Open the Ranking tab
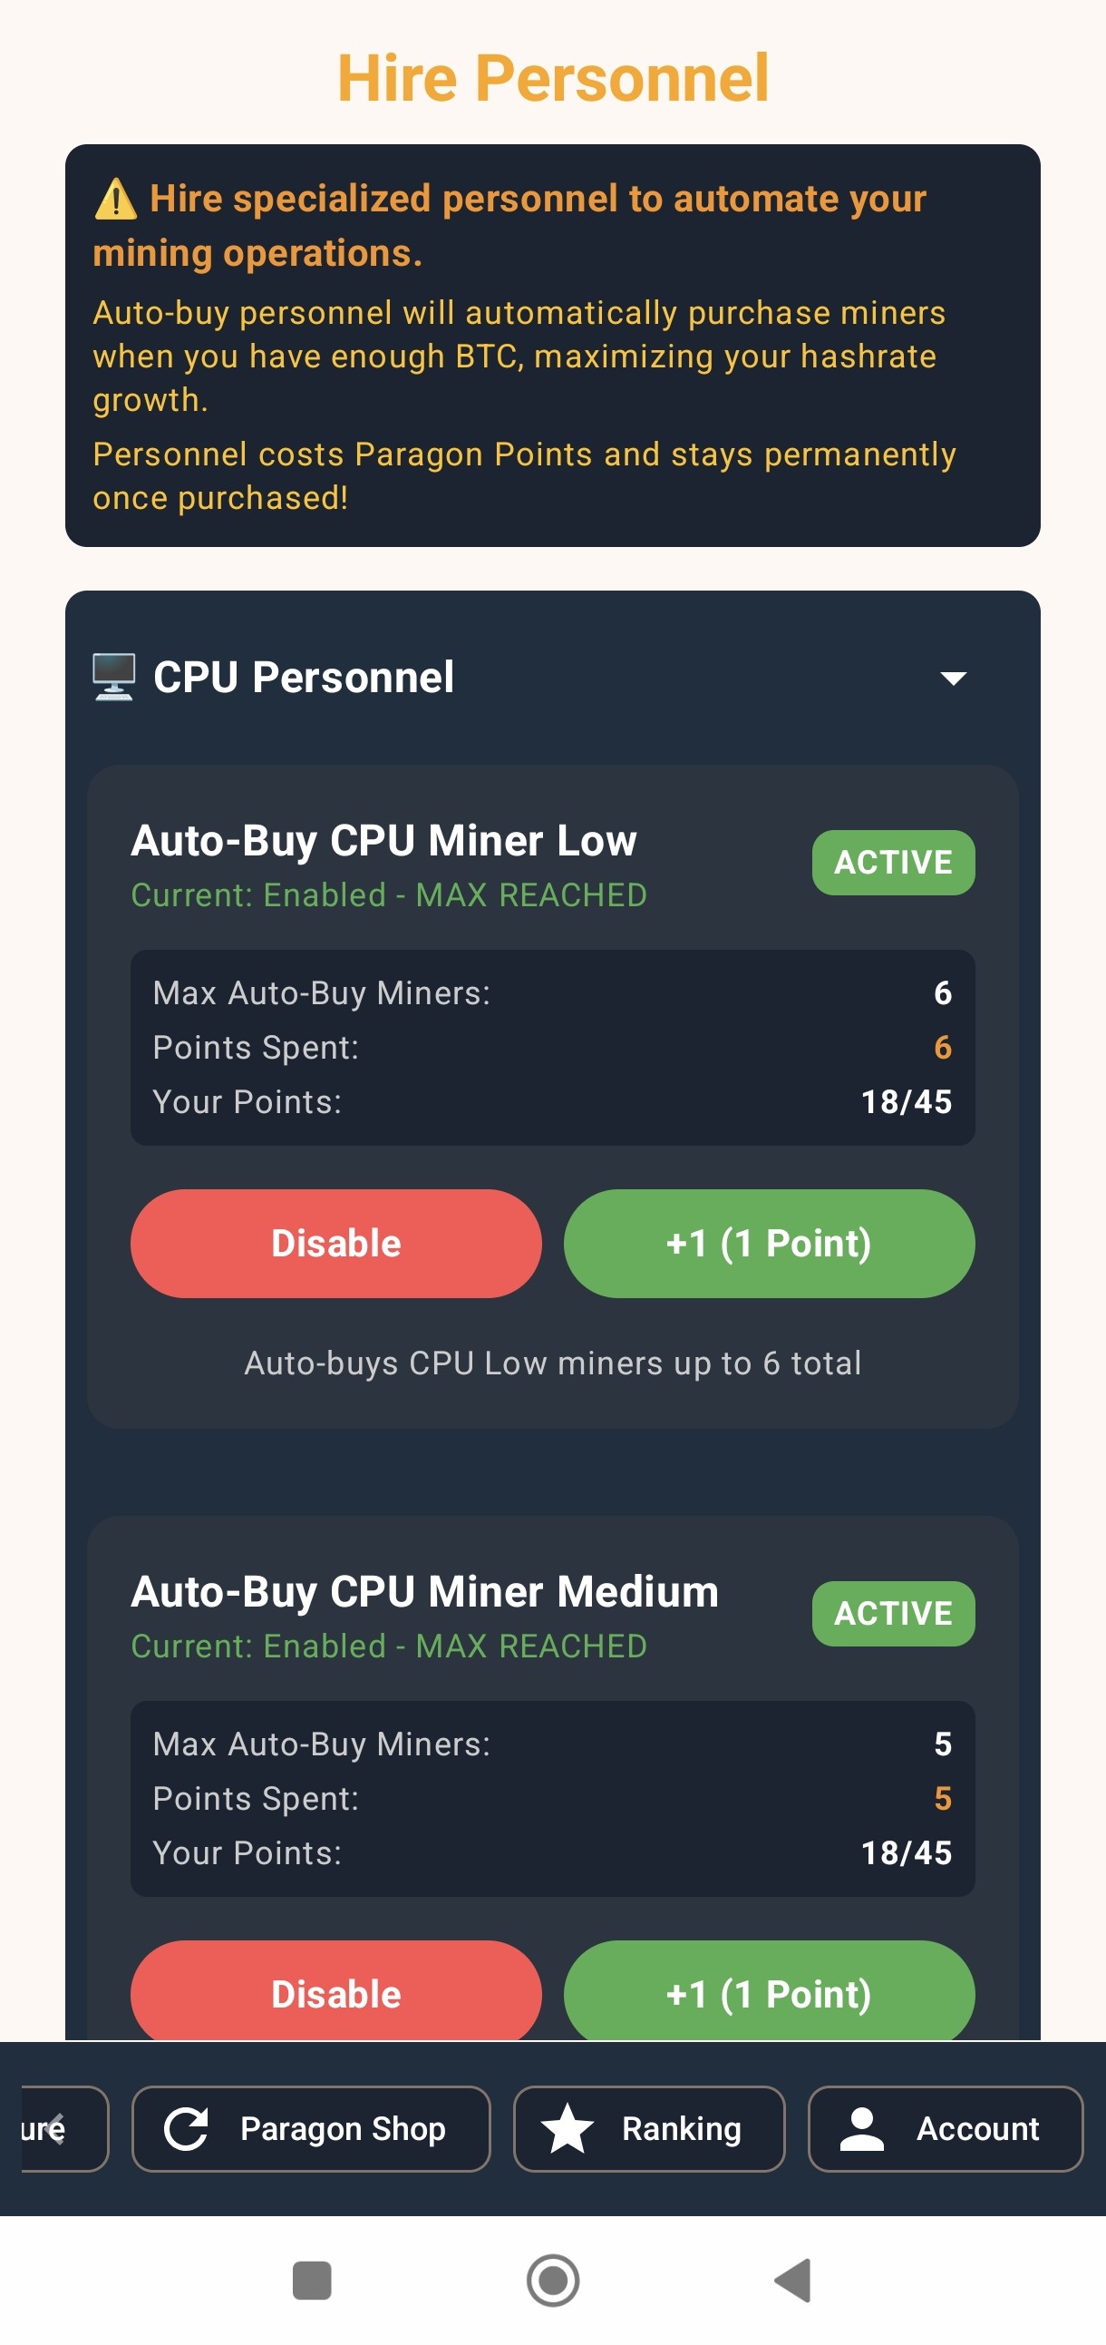Screen dimensions: 1106x2345 tap(648, 2128)
